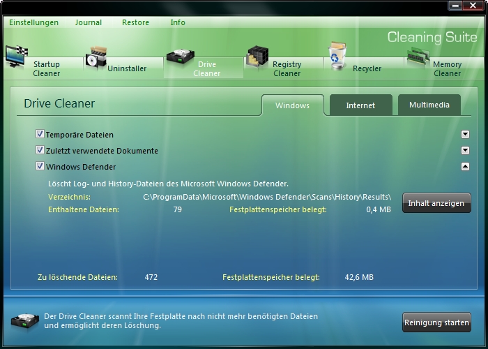488x349 pixels.
Task: Open the Memory Cleaner RAM icon
Action: coord(418,57)
